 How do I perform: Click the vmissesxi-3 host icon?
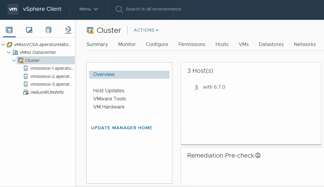(26, 84)
